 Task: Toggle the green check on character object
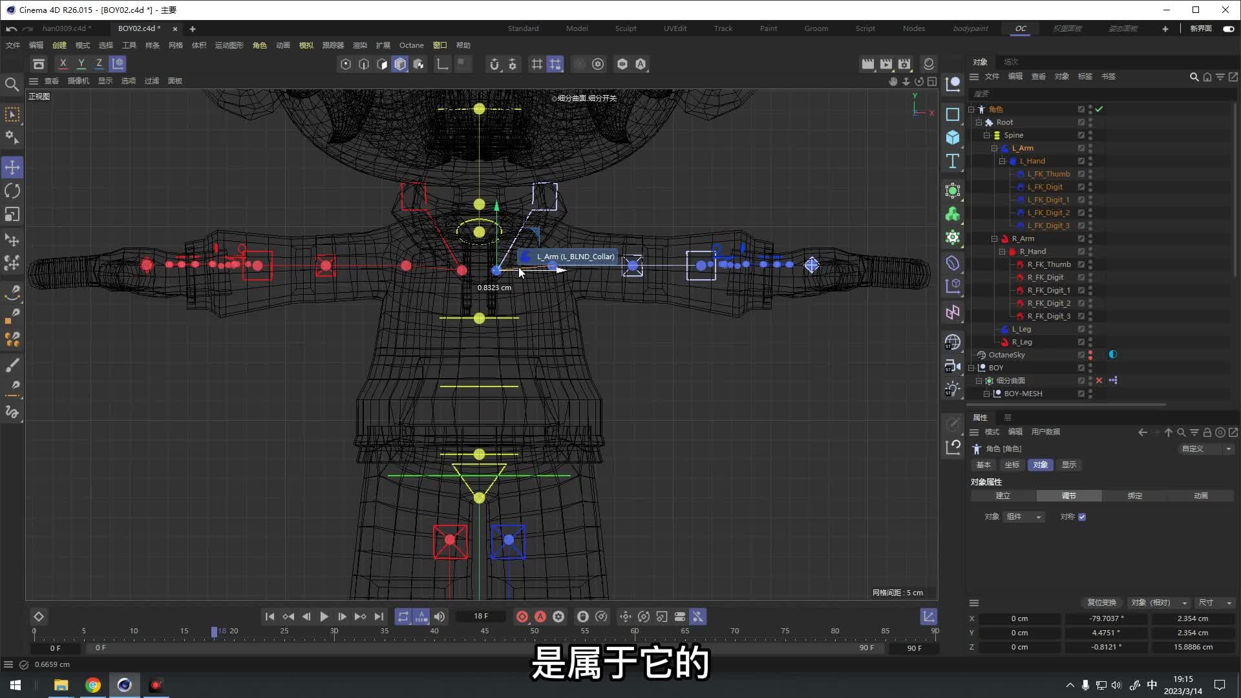[x=1099, y=109]
